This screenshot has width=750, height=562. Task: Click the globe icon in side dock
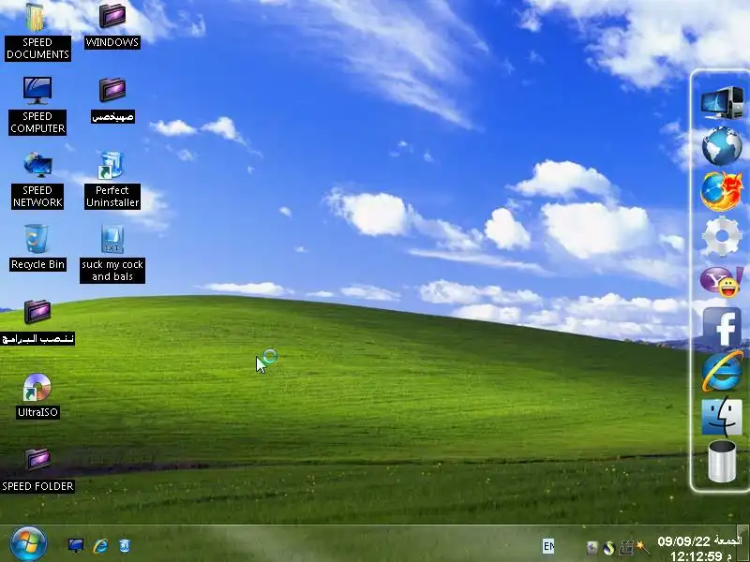point(722,145)
